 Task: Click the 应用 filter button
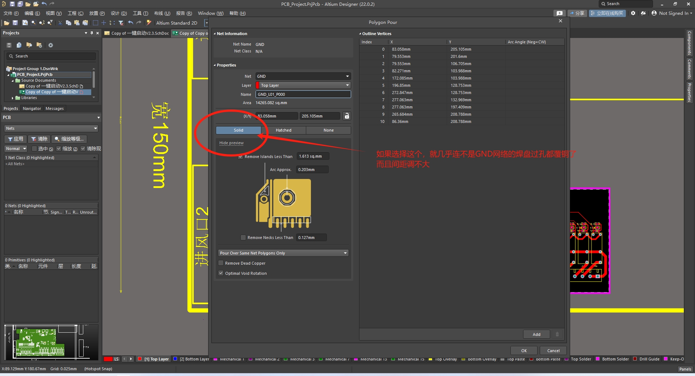(16, 139)
